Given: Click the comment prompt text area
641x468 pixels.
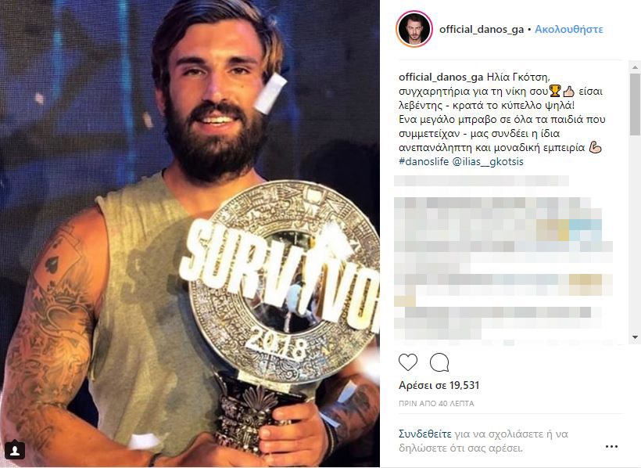Looking at the screenshot, I should [x=484, y=441].
